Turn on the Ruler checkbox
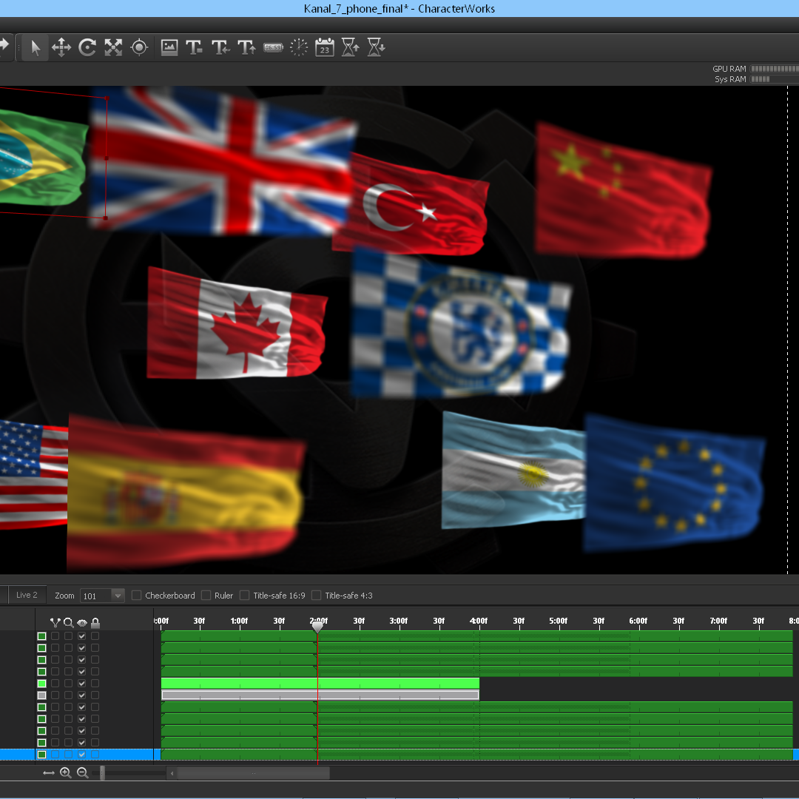The image size is (799, 799). 206,596
